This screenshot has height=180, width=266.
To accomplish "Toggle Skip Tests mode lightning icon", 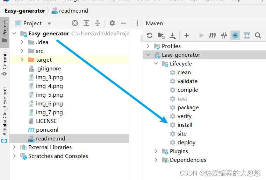I will pos(235,35).
